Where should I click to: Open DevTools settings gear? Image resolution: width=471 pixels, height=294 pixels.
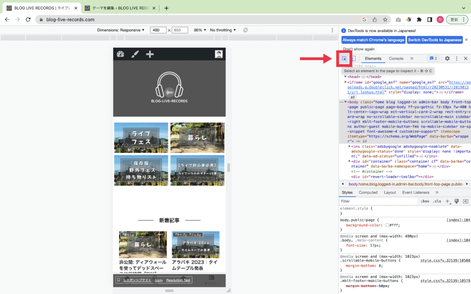(x=447, y=58)
